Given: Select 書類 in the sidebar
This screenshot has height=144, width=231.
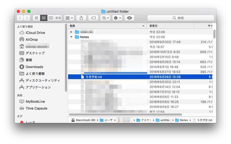Looking at the screenshot, I should pyautogui.click(x=26, y=60).
